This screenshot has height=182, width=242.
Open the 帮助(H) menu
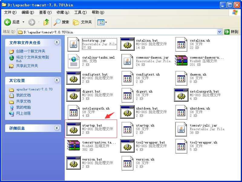(x=98, y=12)
